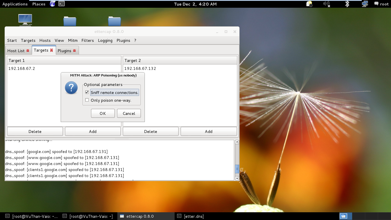Viewport: 391px width, 220px height.
Task: Open the Applications menu
Action: [15, 4]
